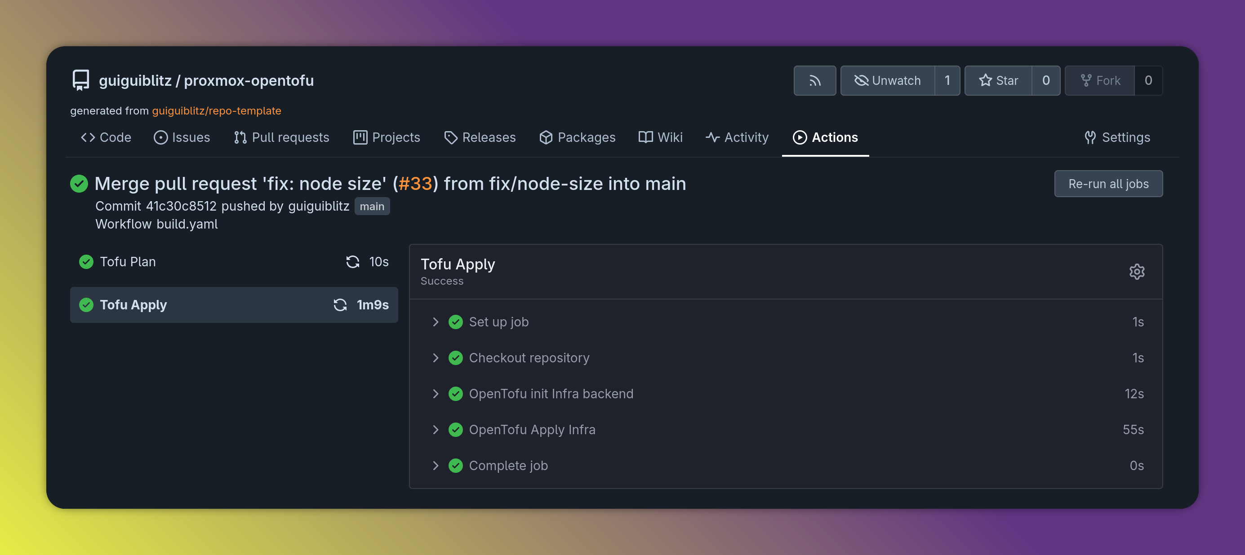The height and width of the screenshot is (555, 1245).
Task: Open the stargazers count next to Star
Action: pos(1046,80)
